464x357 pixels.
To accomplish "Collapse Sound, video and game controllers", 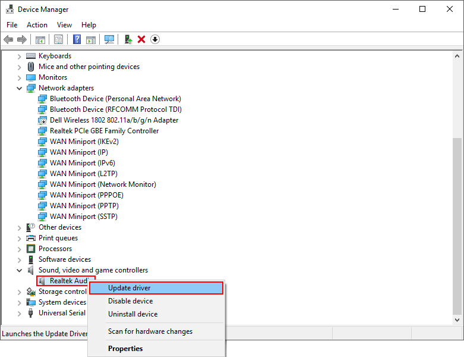I will [19, 270].
